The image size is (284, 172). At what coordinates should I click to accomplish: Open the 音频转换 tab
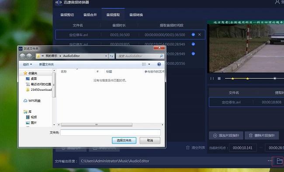click(x=136, y=15)
